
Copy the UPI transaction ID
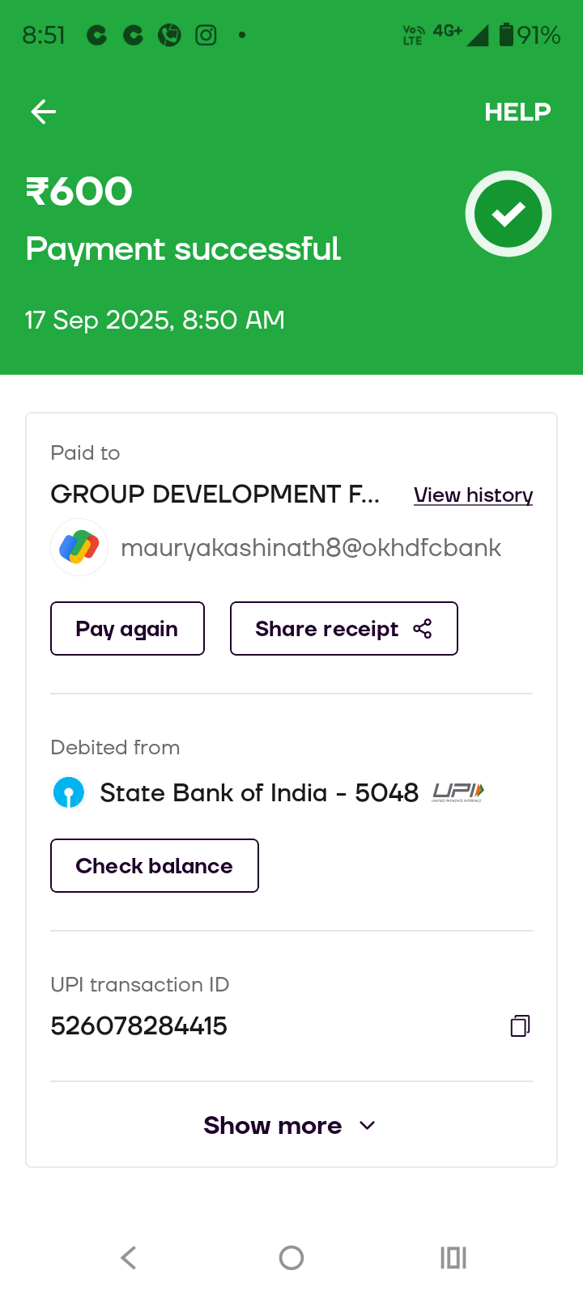tap(520, 1026)
